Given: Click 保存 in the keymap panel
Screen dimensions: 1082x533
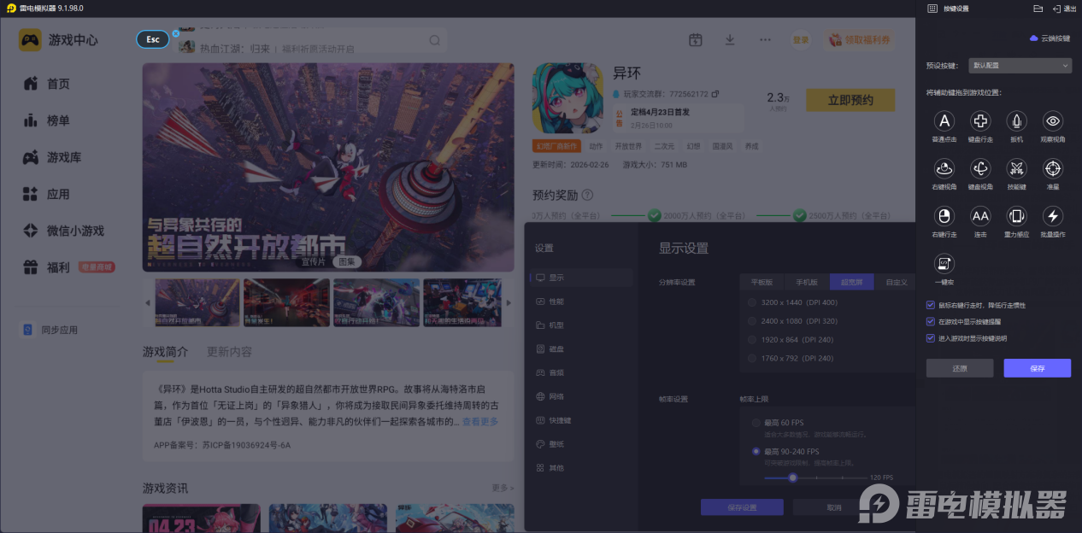Looking at the screenshot, I should click(x=1037, y=368).
